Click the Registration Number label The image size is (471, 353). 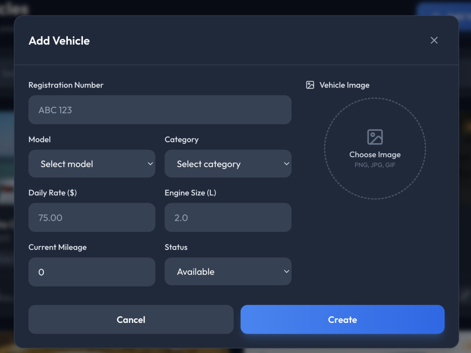pyautogui.click(x=66, y=85)
